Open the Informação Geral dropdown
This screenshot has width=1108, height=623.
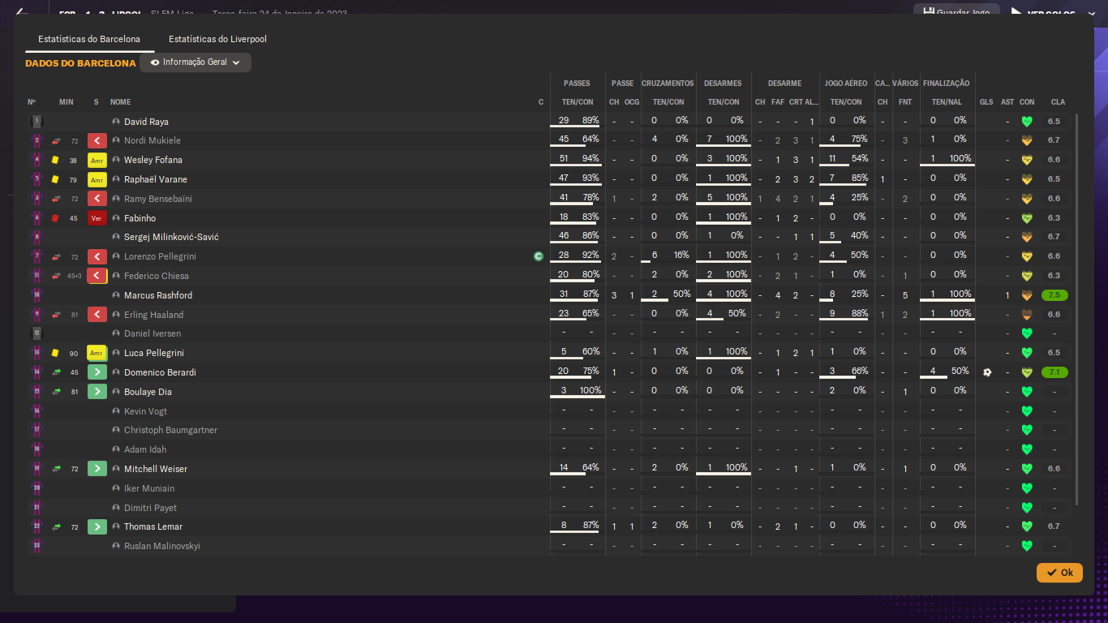(195, 62)
